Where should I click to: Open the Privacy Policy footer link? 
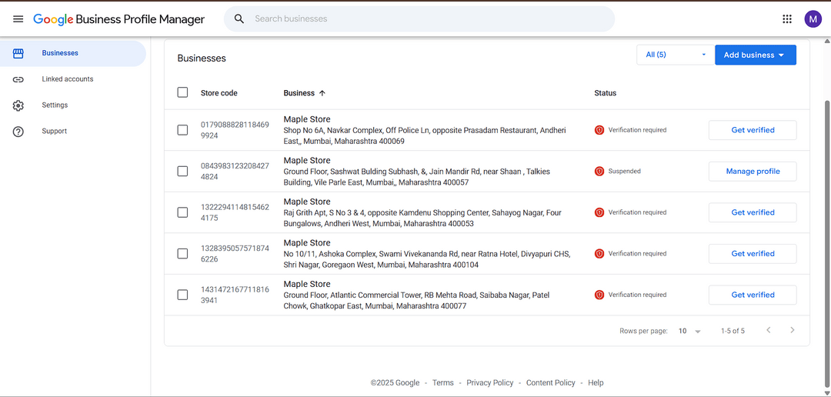(489, 382)
